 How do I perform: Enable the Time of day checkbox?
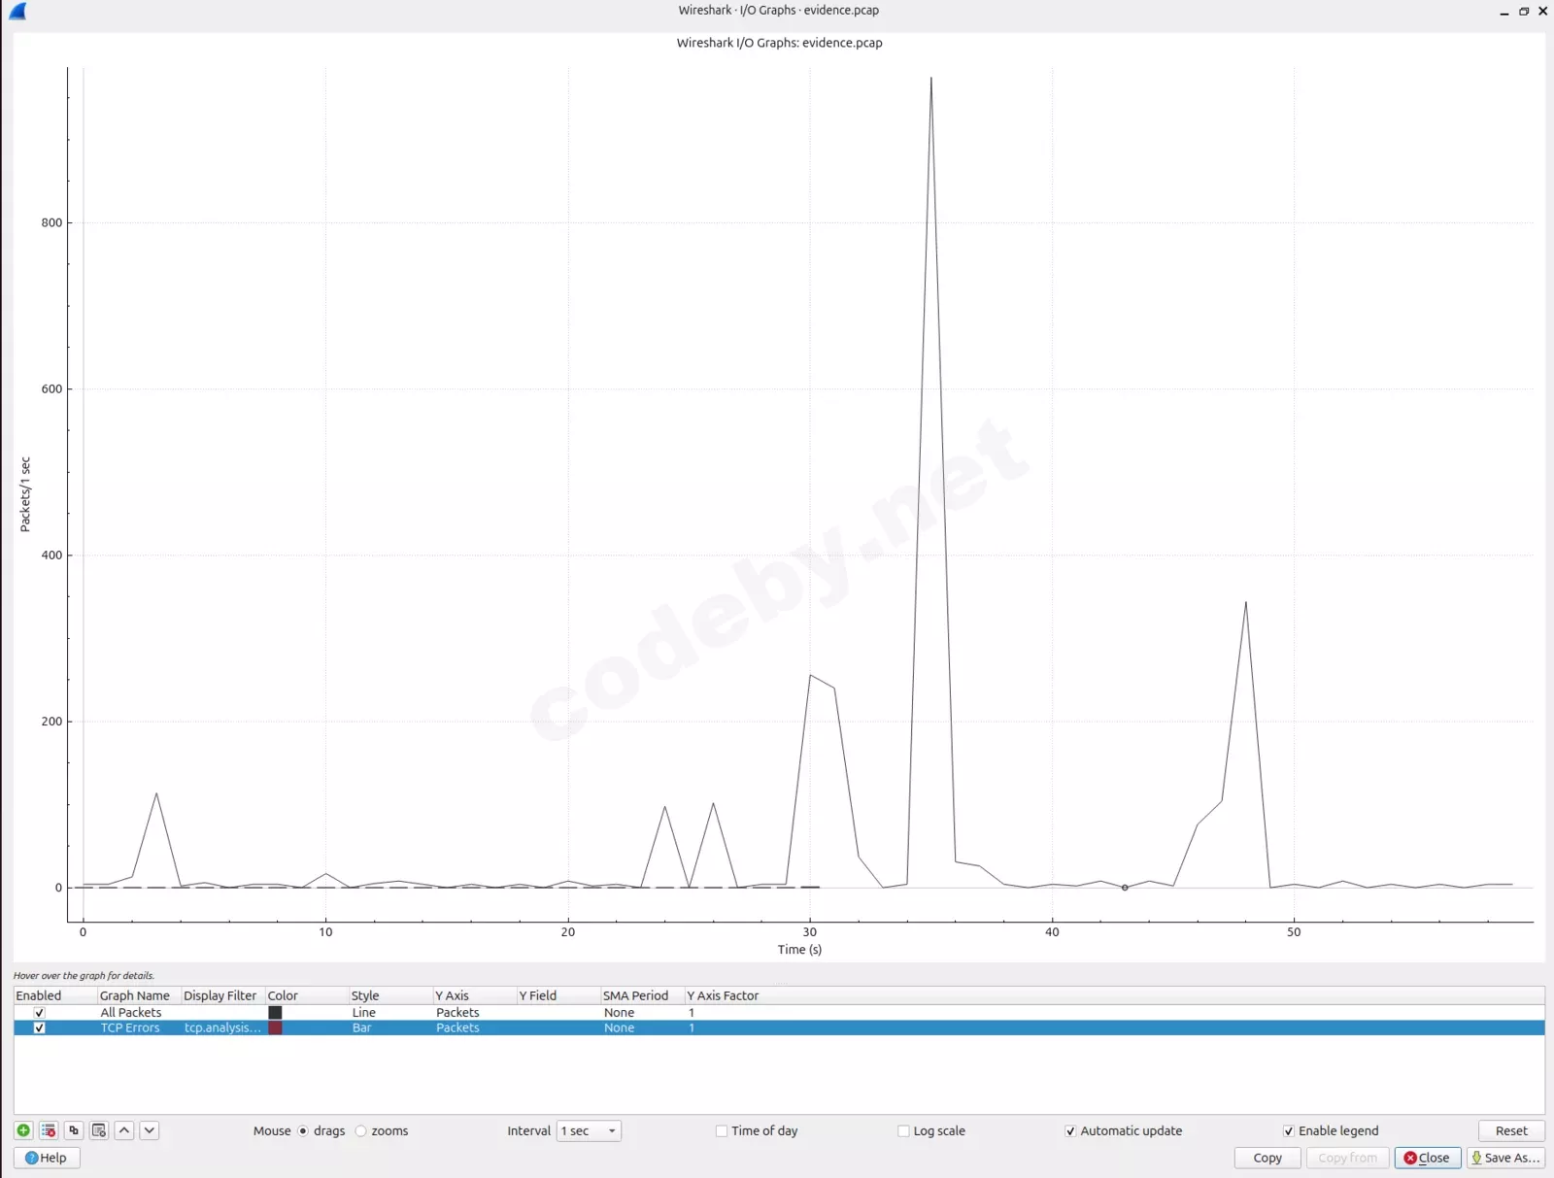[722, 1130]
